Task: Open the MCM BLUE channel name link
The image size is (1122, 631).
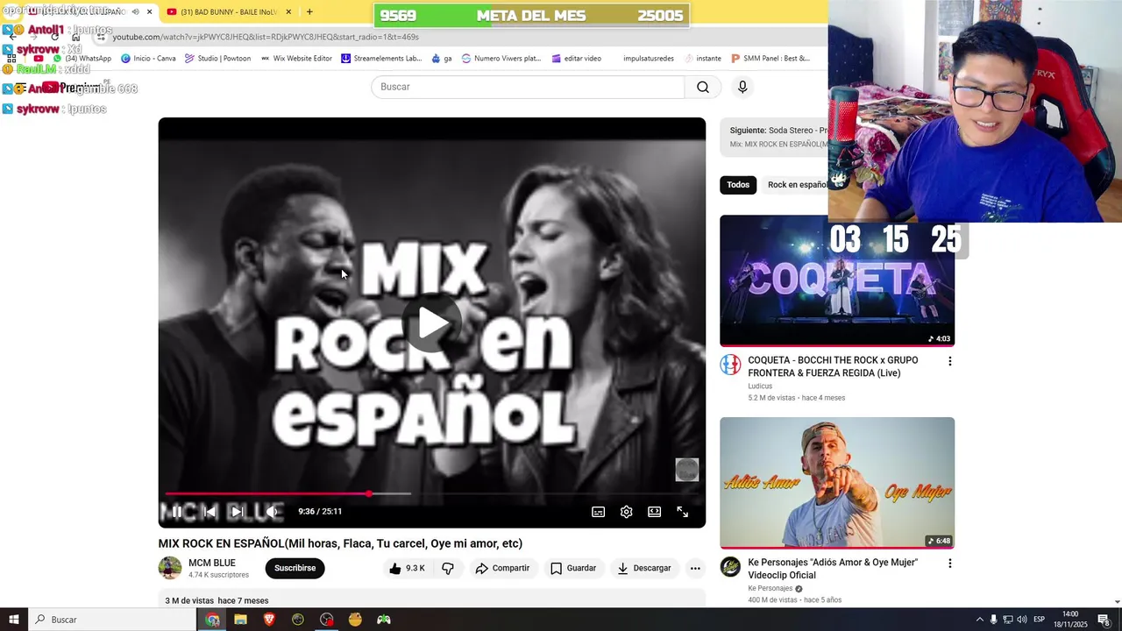Action: click(x=212, y=563)
